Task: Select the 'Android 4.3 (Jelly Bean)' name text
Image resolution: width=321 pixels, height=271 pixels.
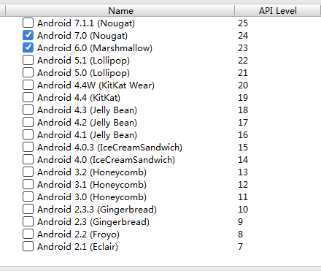Action: pyautogui.click(x=87, y=110)
